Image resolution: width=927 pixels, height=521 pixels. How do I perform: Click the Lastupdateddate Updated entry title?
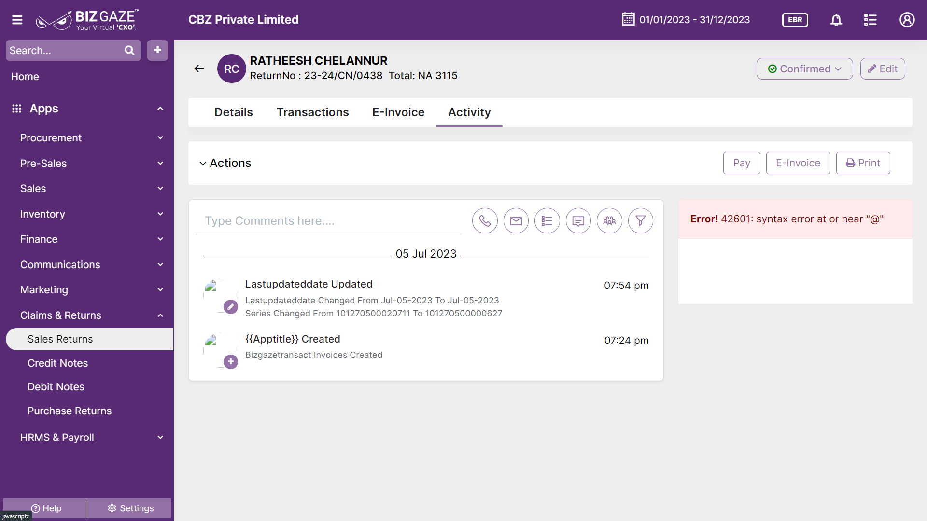(309, 284)
